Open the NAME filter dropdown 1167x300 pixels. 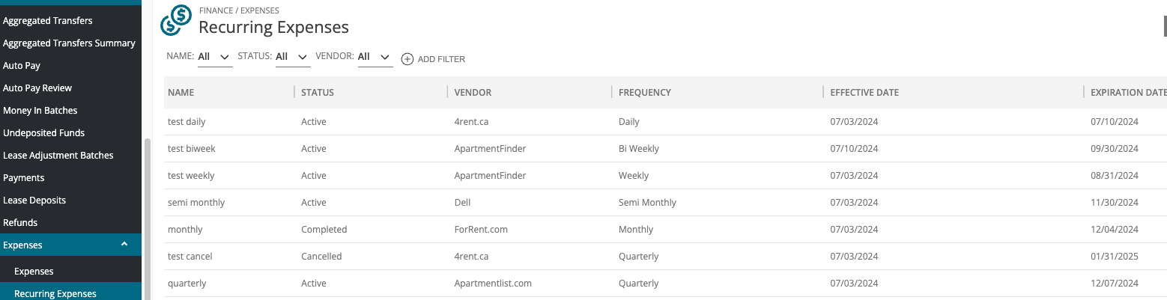(x=215, y=57)
